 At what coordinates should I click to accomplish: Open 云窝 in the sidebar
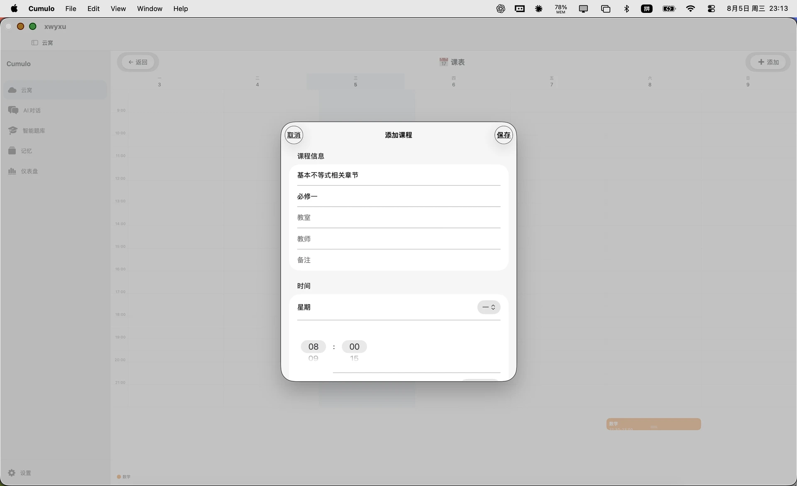[55, 90]
